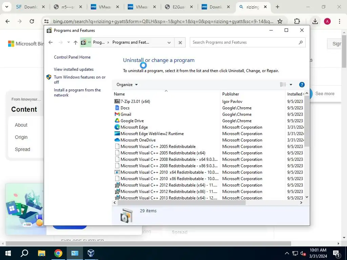347x260 pixels.
Task: Click the Chrome page horizontal scrollbar
Action: click(148, 243)
